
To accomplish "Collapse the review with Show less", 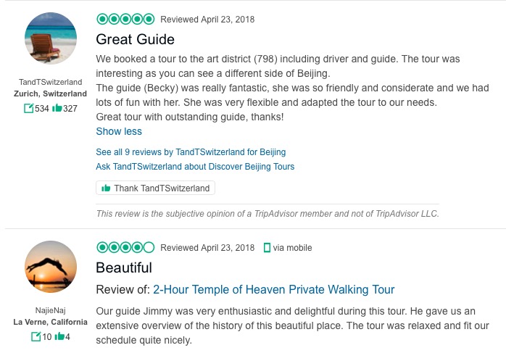I will tap(119, 131).
